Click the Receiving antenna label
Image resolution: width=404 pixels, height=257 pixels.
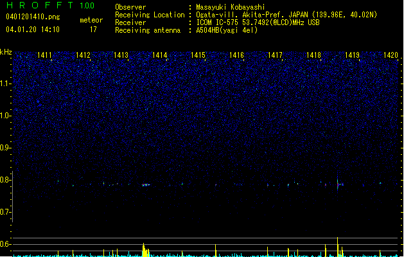pyautogui.click(x=148, y=30)
